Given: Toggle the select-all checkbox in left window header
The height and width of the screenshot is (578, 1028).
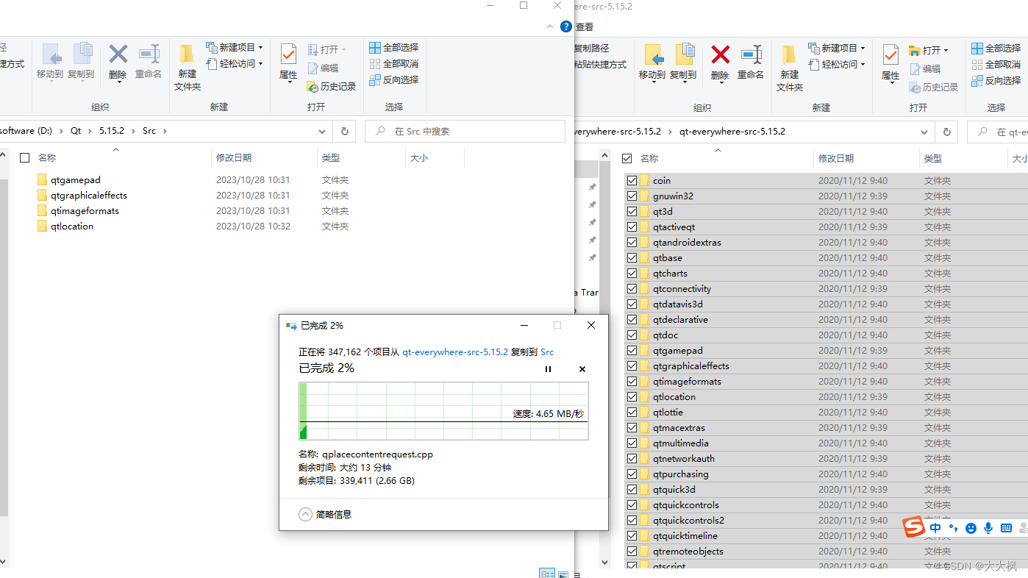Looking at the screenshot, I should click(24, 157).
